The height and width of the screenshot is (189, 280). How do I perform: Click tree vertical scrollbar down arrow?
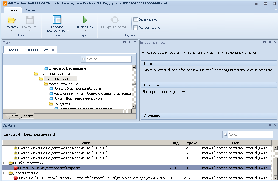(x=133, y=106)
